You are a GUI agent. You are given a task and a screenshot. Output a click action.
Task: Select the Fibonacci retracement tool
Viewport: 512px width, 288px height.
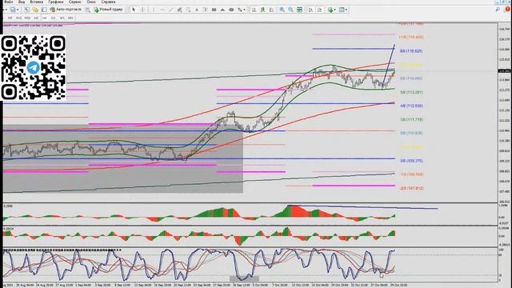point(189,10)
